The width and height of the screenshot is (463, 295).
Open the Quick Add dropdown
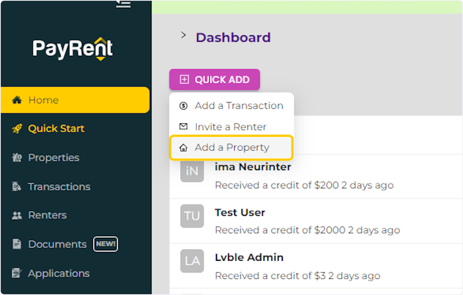click(215, 79)
